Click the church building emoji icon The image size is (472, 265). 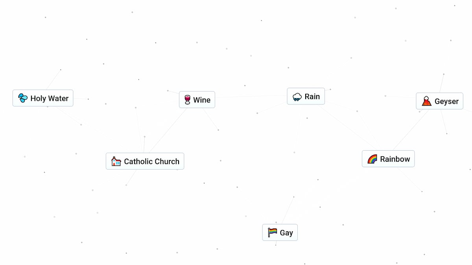(116, 161)
